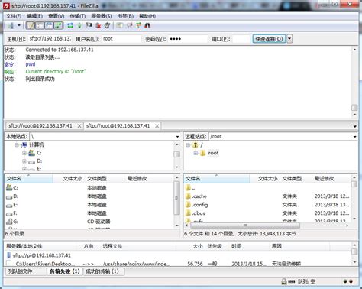
Task: Switch to the 成功的传输 (1) tab
Action: coord(103,271)
